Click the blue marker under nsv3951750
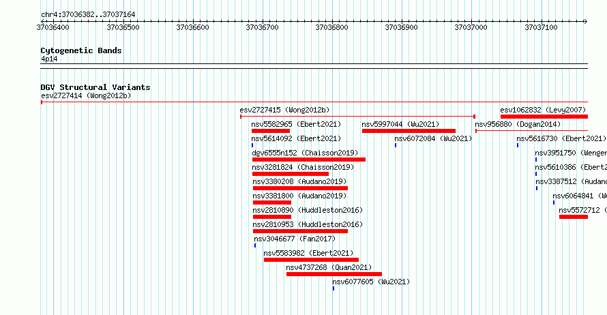 [536, 160]
